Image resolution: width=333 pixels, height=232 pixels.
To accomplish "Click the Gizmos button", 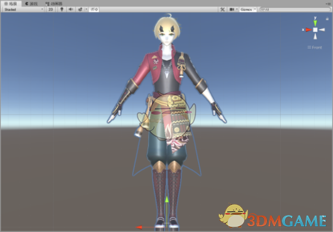I will click(x=246, y=9).
